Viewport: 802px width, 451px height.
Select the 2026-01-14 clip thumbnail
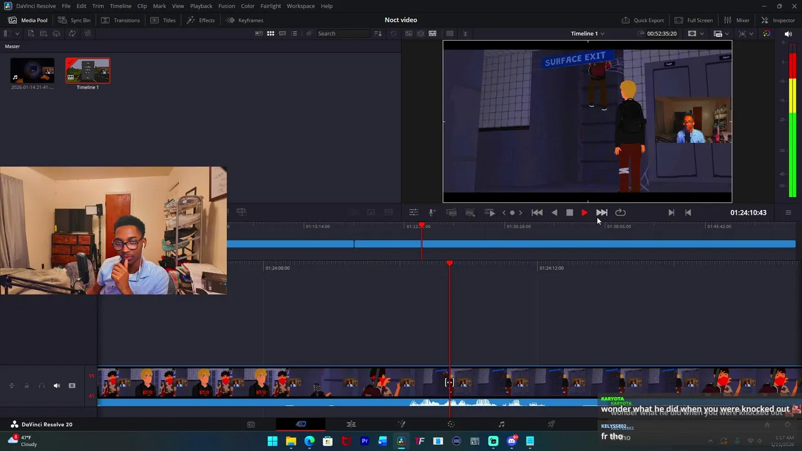pos(32,71)
